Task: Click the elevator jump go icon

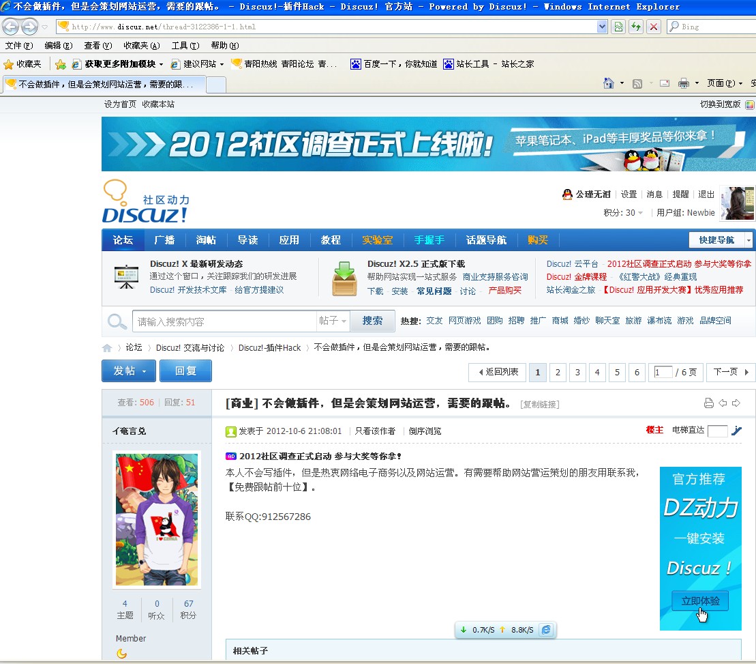Action: [737, 431]
